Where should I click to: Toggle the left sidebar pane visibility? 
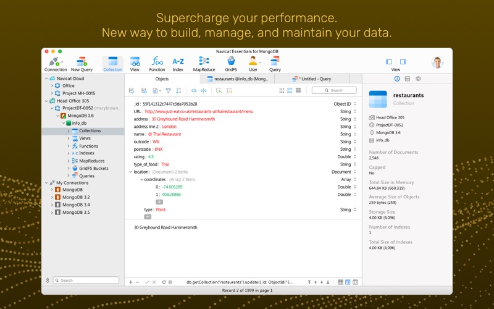389,62
